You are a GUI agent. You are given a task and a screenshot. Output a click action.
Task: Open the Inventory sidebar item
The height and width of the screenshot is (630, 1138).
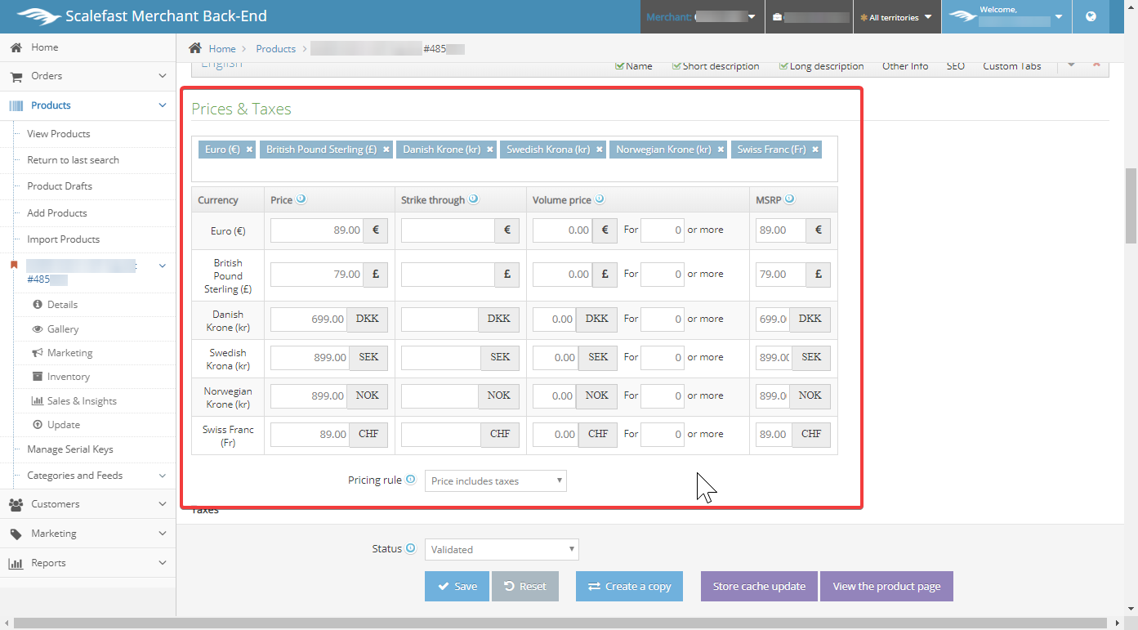click(68, 377)
